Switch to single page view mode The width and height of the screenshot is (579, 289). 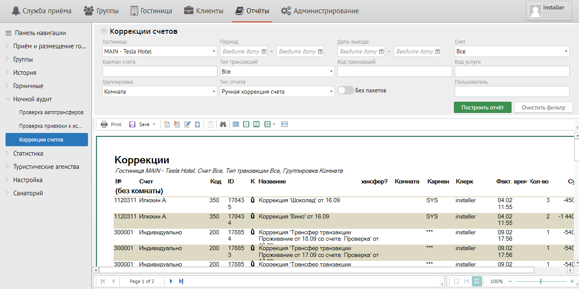456,281
